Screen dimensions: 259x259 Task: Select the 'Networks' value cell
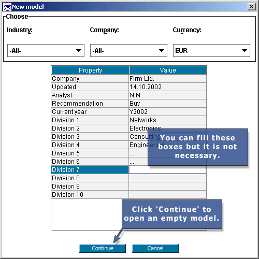(167, 120)
